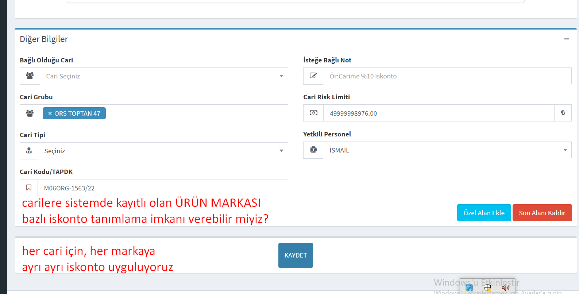Click the group icon next to Cari Grubu
The height and width of the screenshot is (294, 579).
coord(30,113)
